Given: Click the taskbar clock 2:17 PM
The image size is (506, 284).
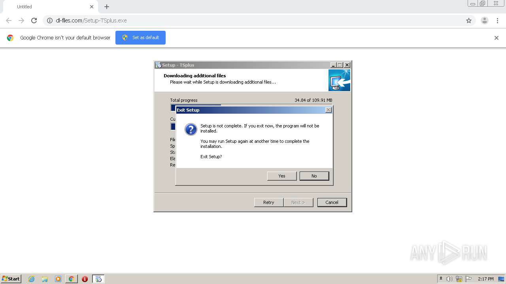Looking at the screenshot, I should 485,279.
